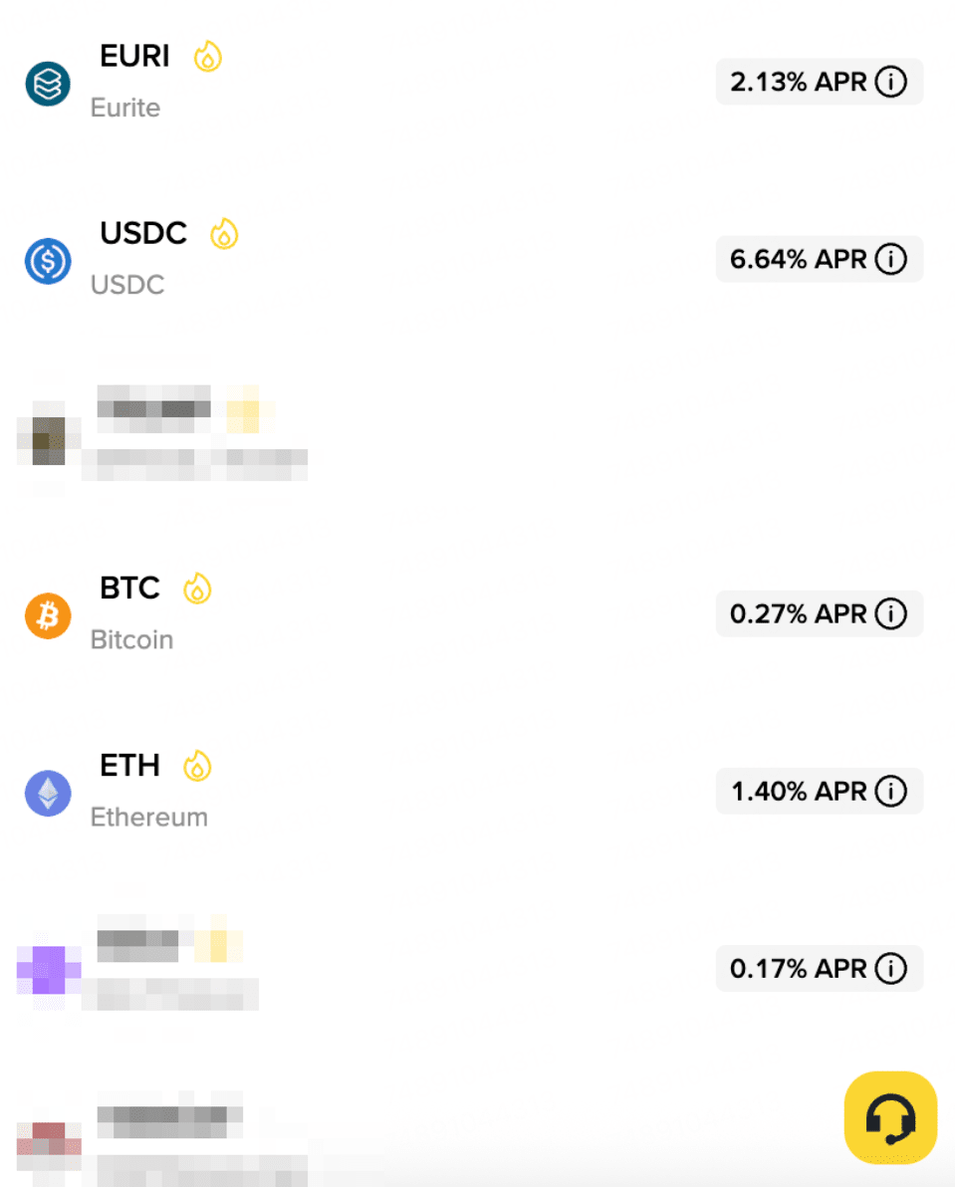Click the flame icon next to ETH
The image size is (955, 1187).
pyautogui.click(x=197, y=766)
